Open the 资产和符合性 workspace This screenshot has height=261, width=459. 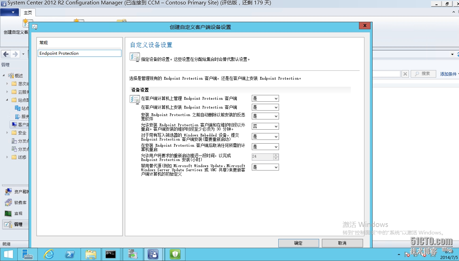(15, 192)
